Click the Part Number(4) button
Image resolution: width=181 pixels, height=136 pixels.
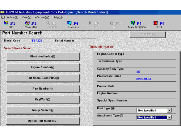coord(43,89)
